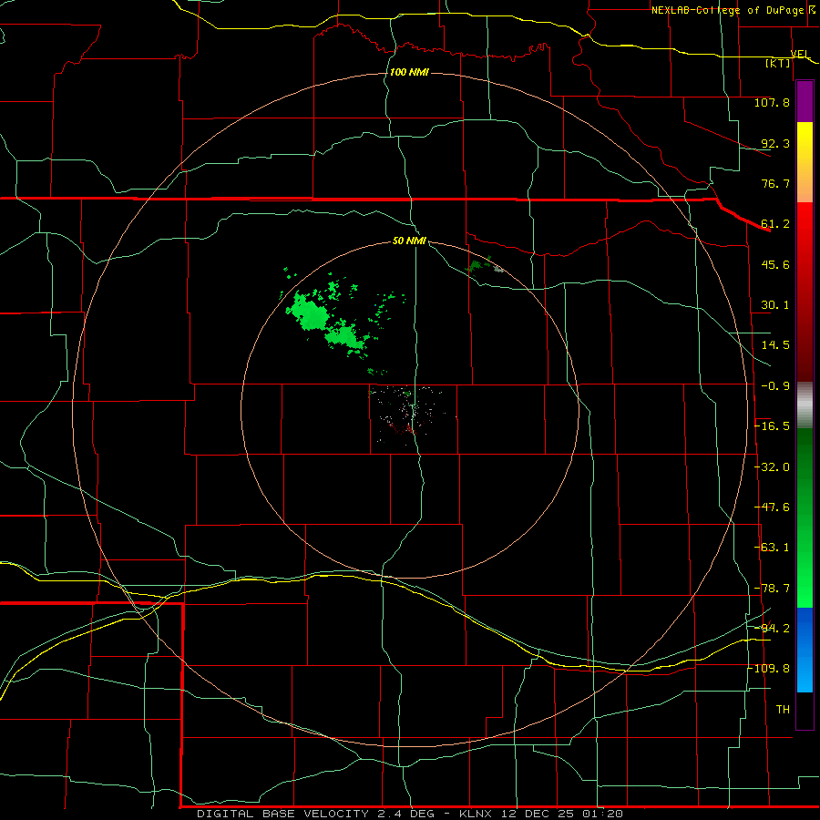This screenshot has height=820, width=820.
Task: Select the blue segment of the velocity color bar
Action: [x=805, y=650]
